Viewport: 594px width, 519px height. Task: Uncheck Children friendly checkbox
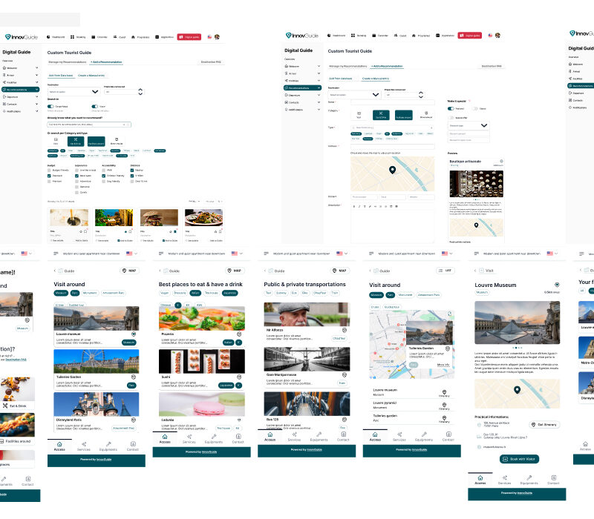(104, 176)
